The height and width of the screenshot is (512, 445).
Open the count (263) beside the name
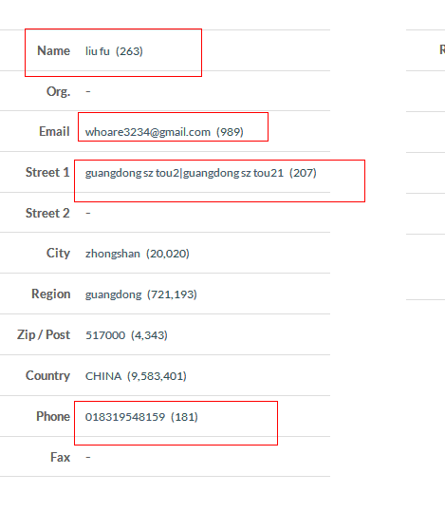point(129,51)
